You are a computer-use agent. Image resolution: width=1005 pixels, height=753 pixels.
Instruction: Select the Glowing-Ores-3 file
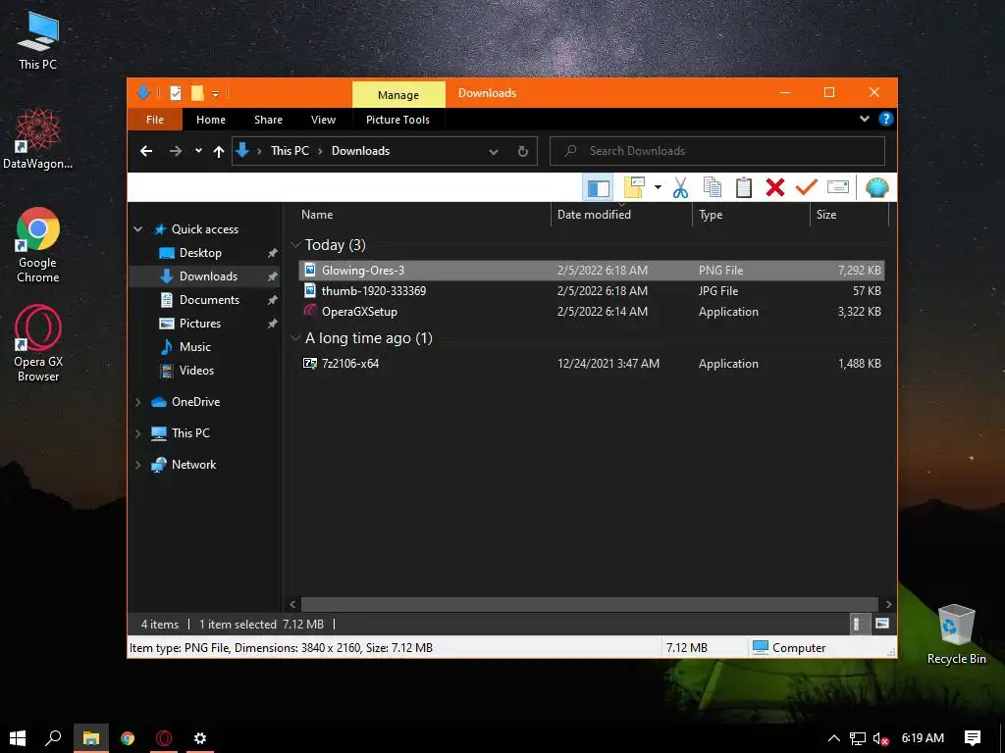(x=592, y=271)
